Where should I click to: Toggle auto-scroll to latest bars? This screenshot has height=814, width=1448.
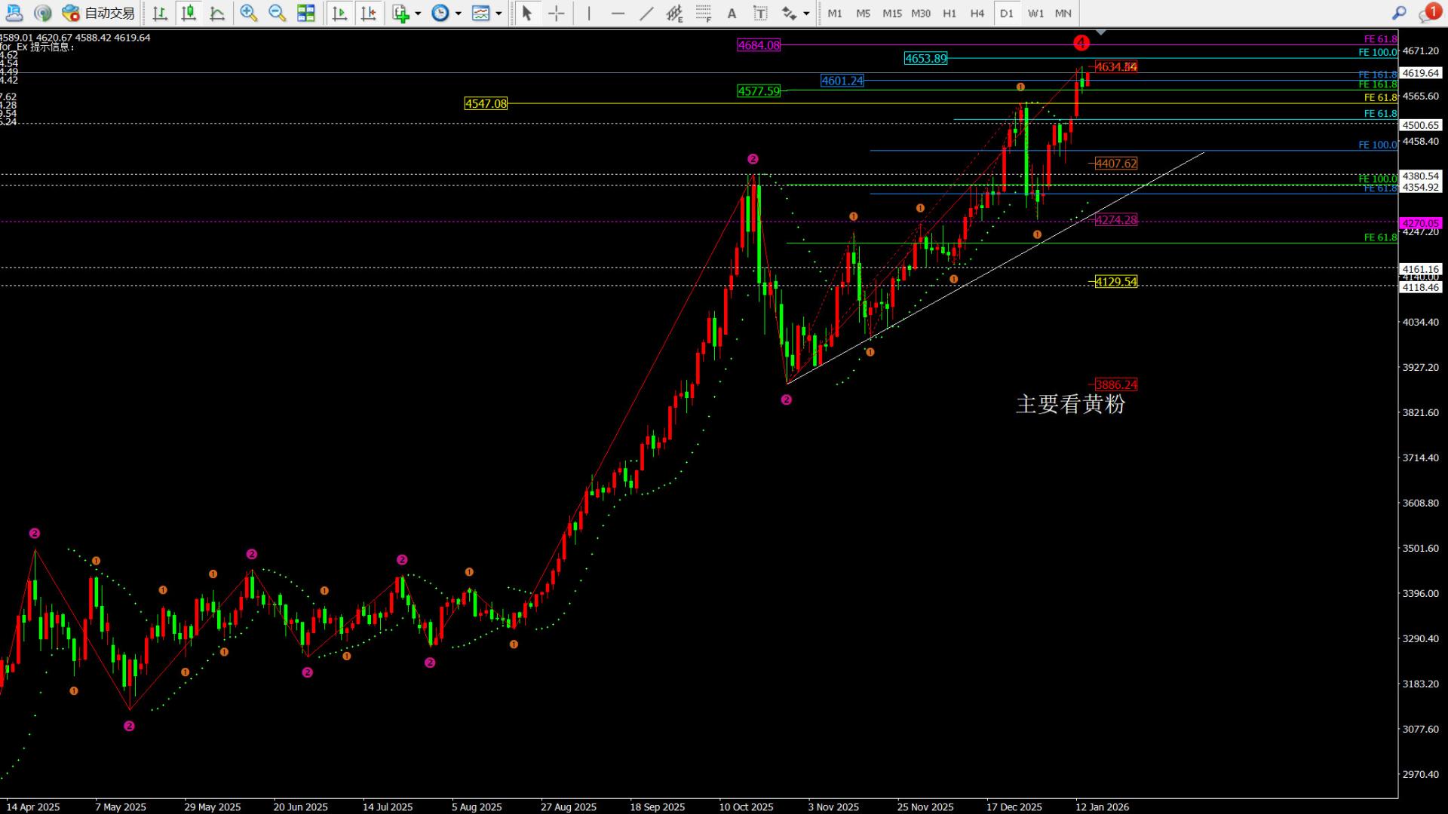[x=339, y=13]
